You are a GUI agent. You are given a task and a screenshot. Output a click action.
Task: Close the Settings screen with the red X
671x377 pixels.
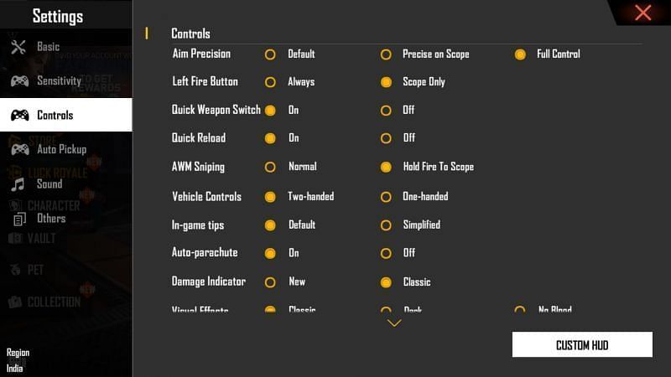coord(642,13)
